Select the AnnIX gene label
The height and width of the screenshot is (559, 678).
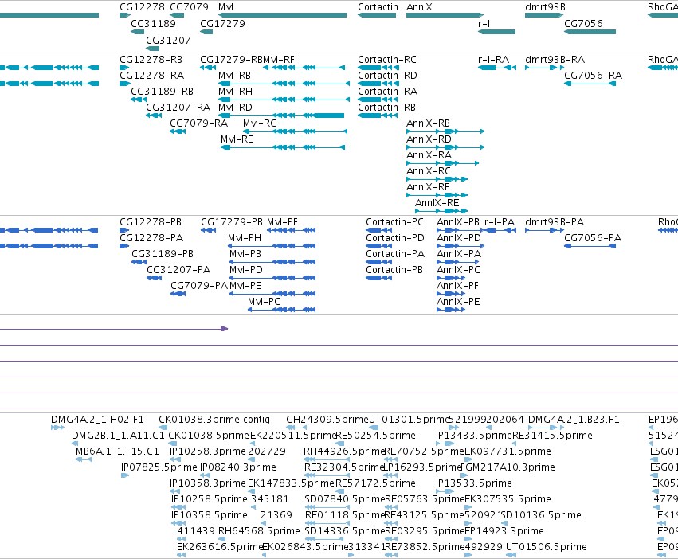pos(419,7)
